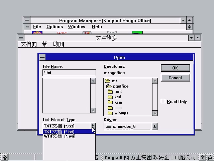Viewport: 214px width, 161px height.
Task: Open Program Manager Window menu
Action: (x=77, y=27)
